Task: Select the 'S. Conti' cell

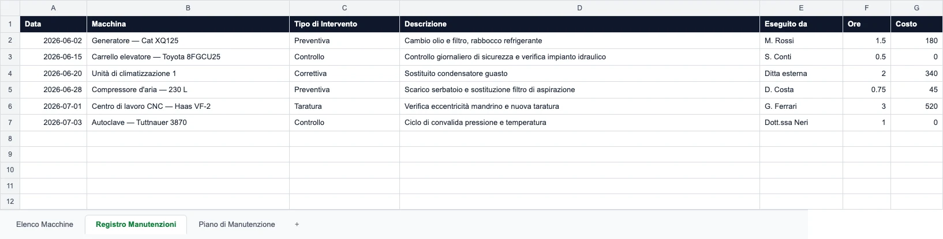Action: [802, 57]
